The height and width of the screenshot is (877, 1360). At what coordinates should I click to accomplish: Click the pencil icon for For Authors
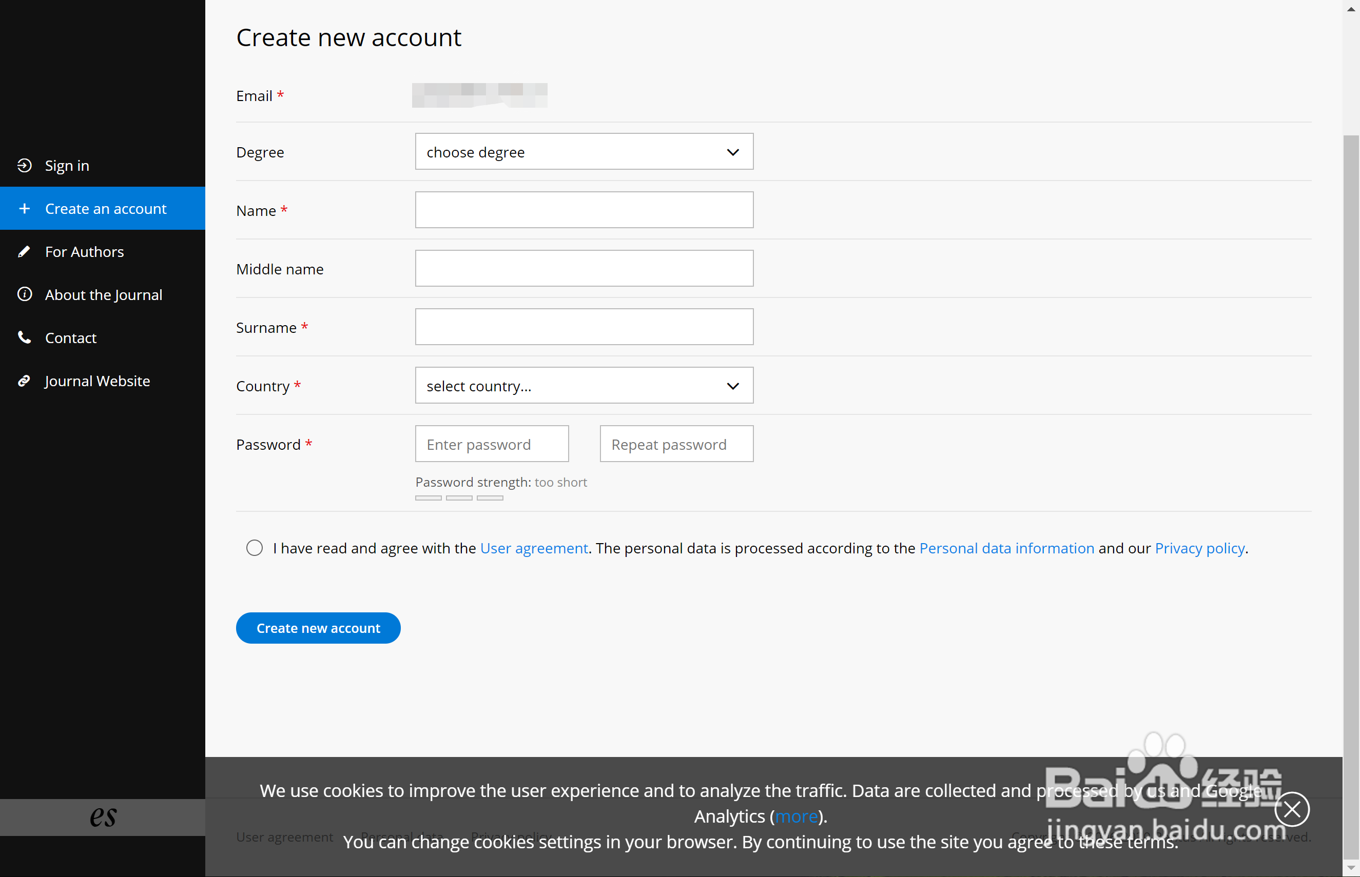24,251
